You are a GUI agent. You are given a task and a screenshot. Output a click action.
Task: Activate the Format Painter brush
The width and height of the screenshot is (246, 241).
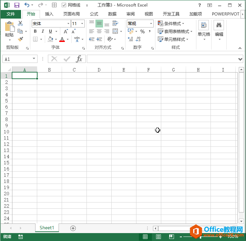click(20, 39)
